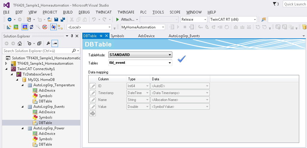
Task: Select Symbols under AutoLogGrp_Power
Action: pos(45,139)
